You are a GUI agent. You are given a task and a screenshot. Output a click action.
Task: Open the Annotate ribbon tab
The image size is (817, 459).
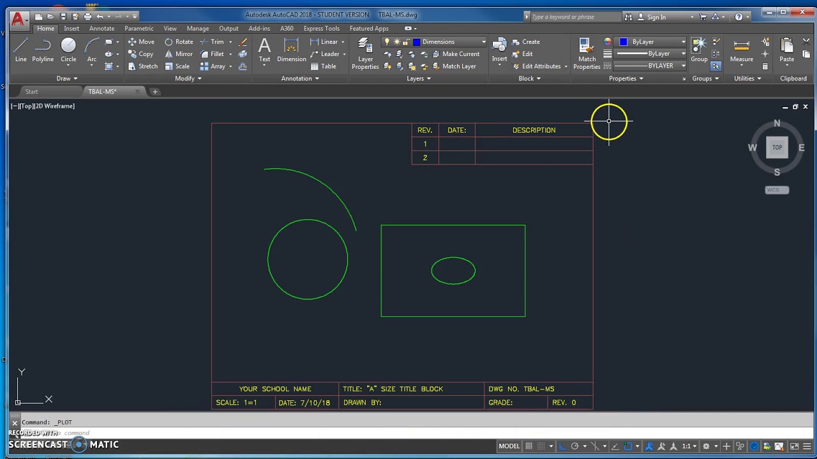pyautogui.click(x=101, y=28)
